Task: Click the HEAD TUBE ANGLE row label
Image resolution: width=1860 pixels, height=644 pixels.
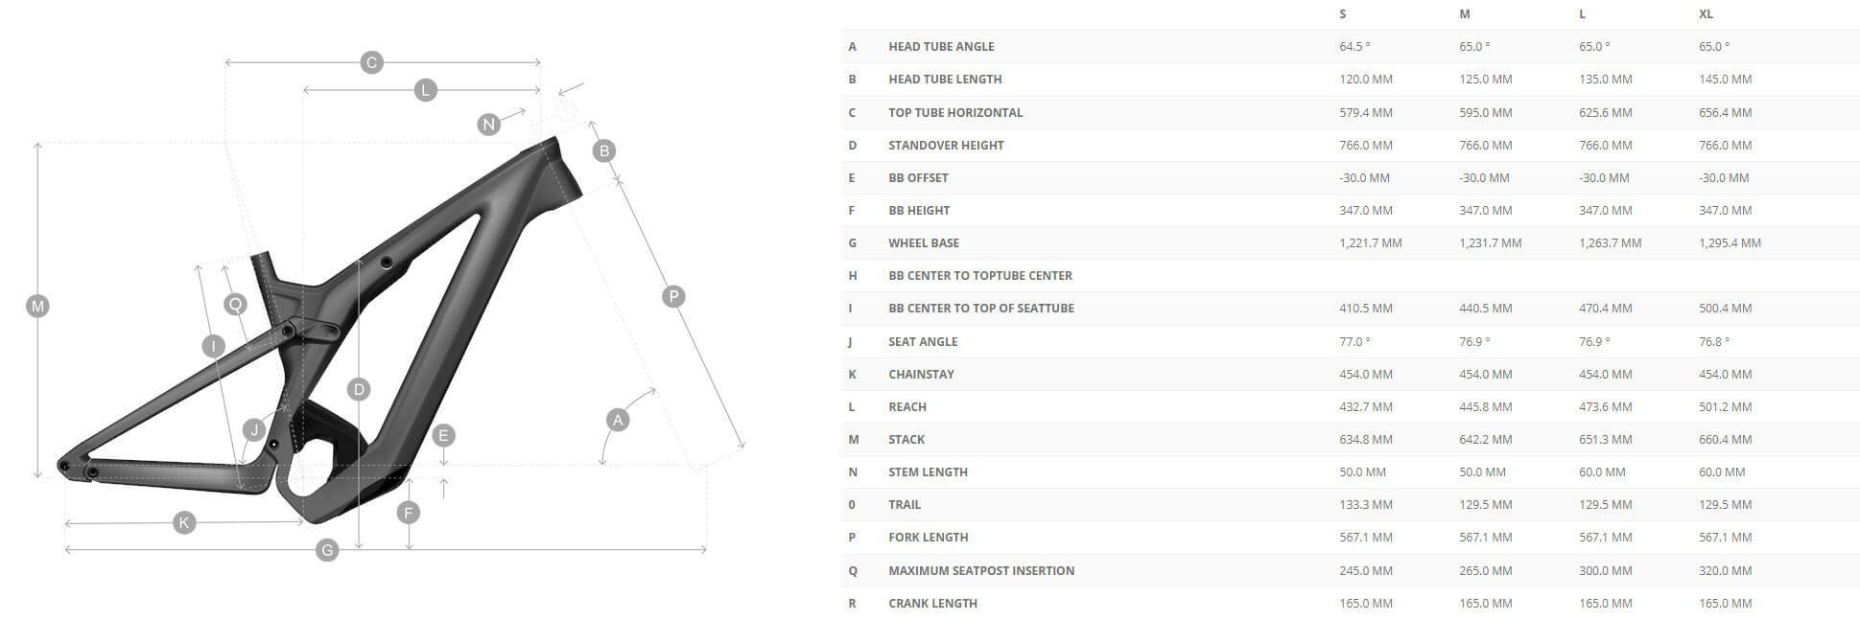Action: (x=941, y=47)
